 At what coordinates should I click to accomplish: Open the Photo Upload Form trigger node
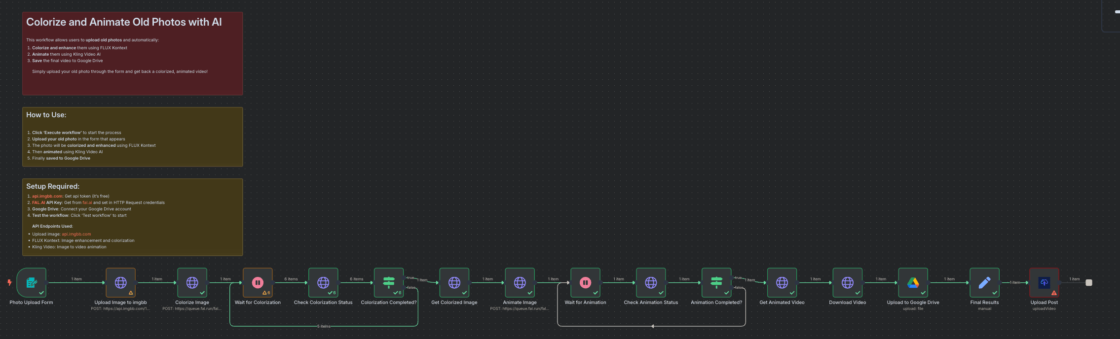pos(32,282)
